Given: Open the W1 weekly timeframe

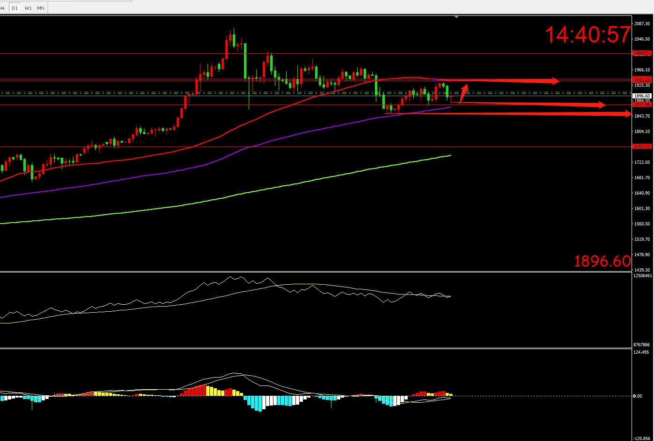Looking at the screenshot, I should 28,8.
